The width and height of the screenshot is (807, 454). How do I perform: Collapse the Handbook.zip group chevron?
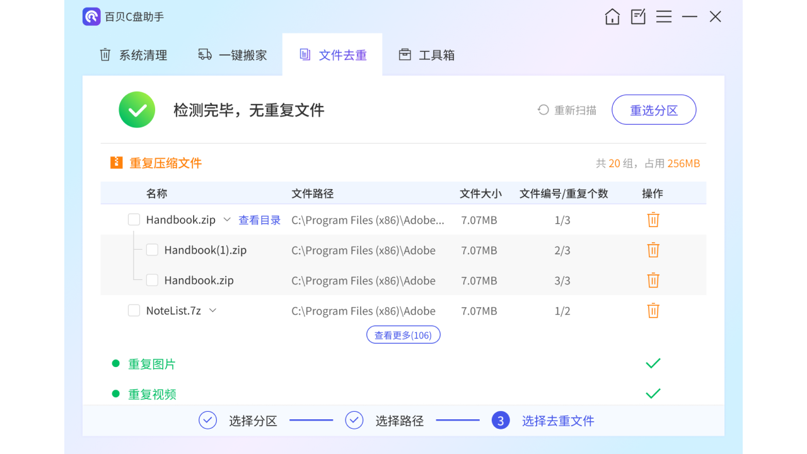point(226,219)
